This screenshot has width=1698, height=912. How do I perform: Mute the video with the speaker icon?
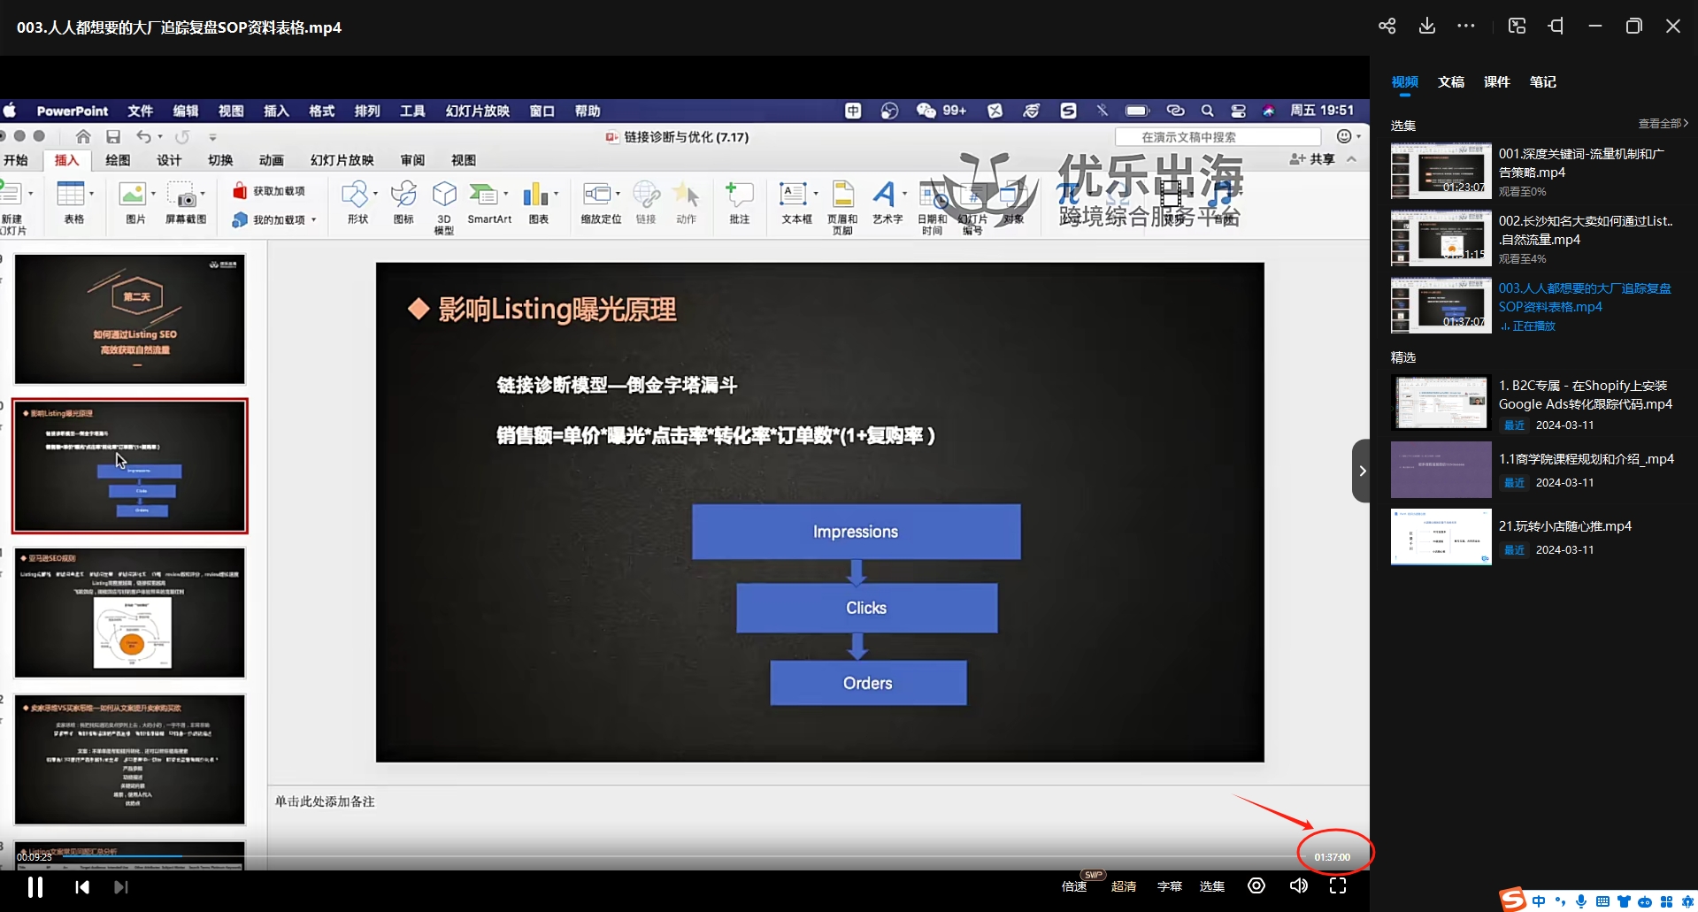point(1298,885)
